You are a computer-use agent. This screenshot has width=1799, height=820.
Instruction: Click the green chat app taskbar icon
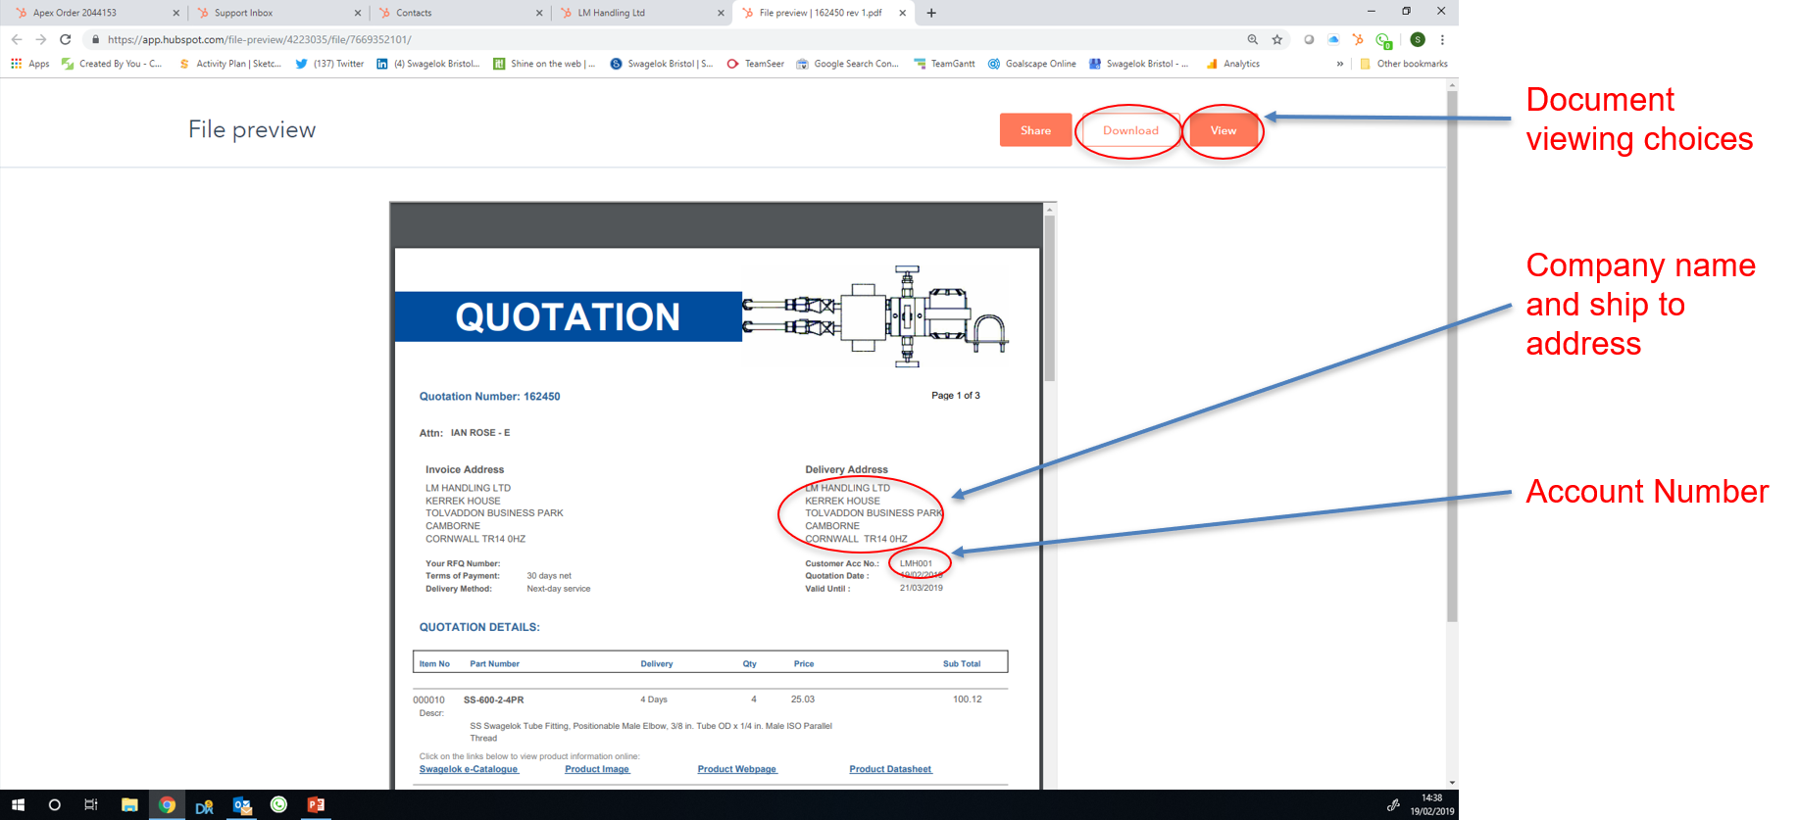click(278, 805)
